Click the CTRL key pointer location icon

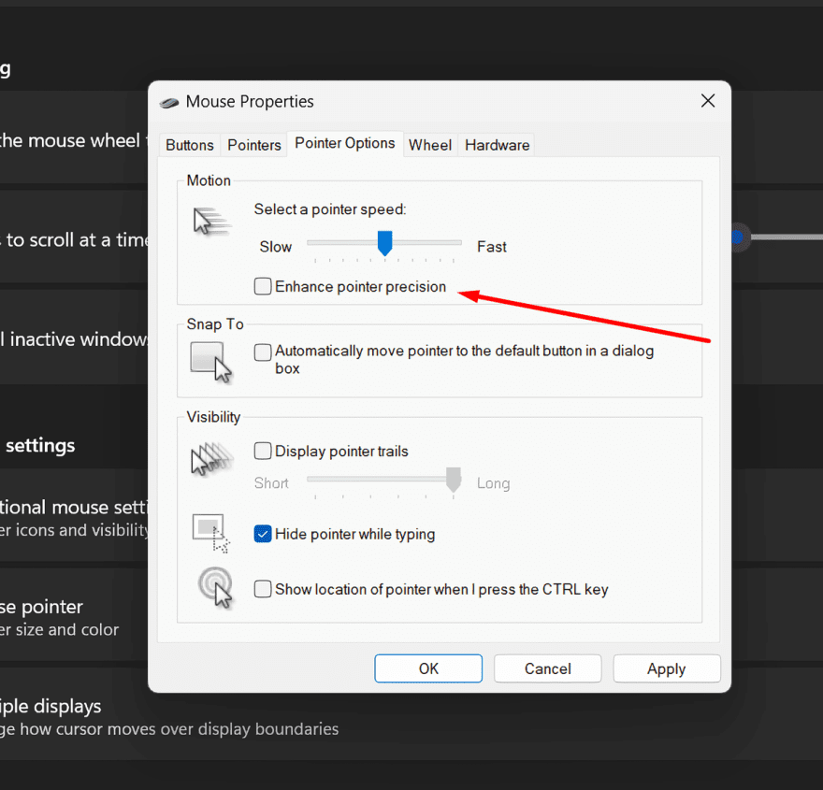pyautogui.click(x=214, y=586)
